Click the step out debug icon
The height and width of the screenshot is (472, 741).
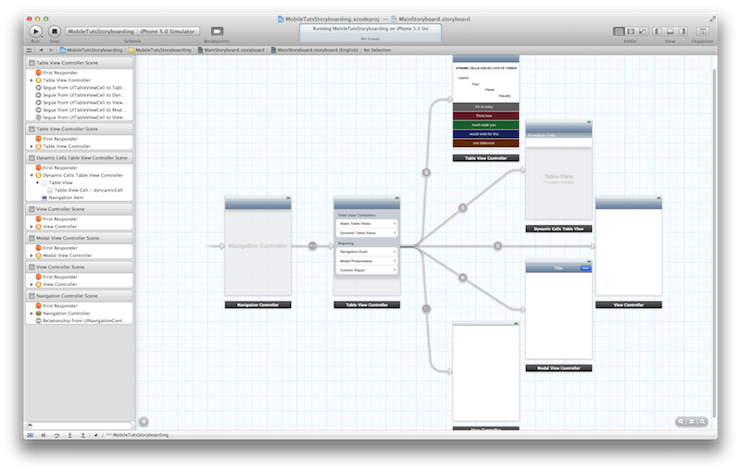point(82,435)
